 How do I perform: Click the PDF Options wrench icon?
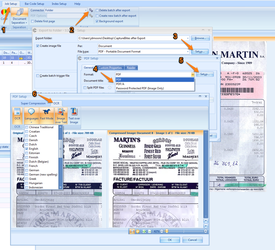coord(91,16)
